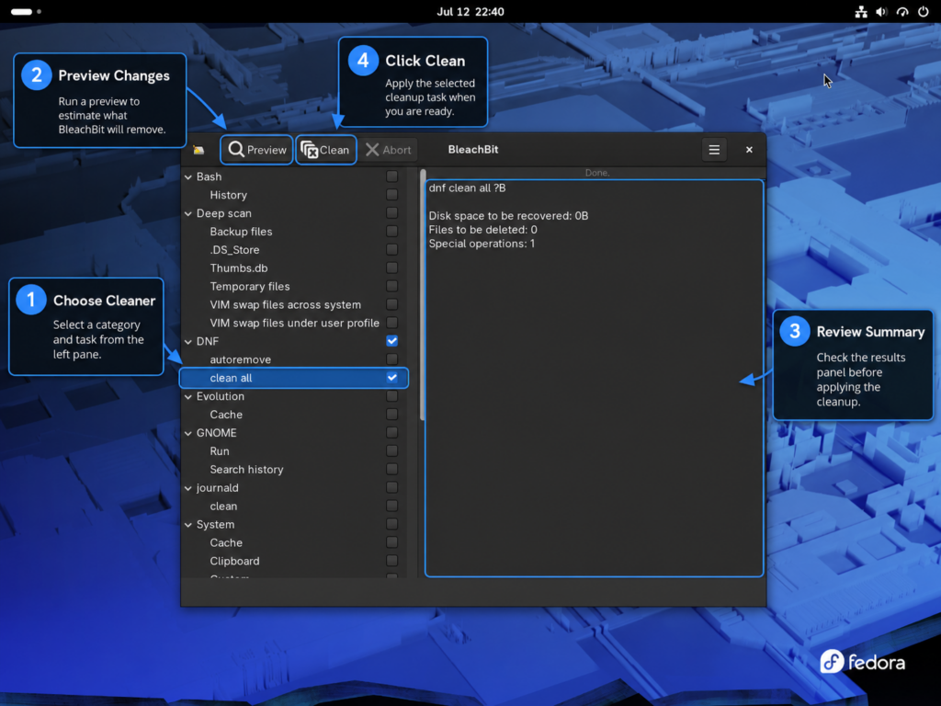Viewport: 941px width, 706px height.
Task: Enable the GNOME Run checkbox
Action: 391,450
